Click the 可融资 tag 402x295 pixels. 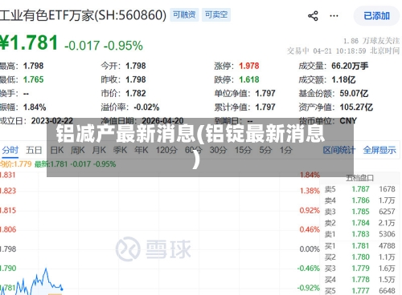coord(184,14)
